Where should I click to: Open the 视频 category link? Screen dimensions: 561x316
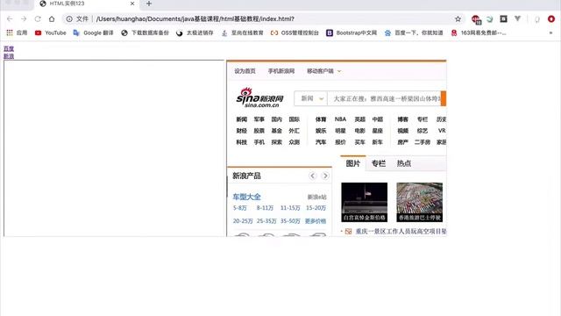click(403, 131)
